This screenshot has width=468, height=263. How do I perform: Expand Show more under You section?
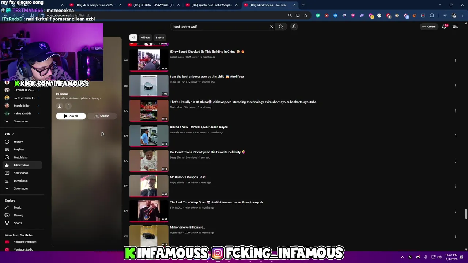21,188
